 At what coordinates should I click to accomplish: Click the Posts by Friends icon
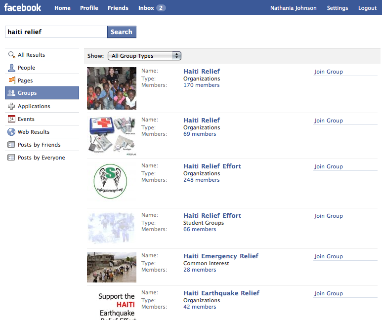pyautogui.click(x=12, y=145)
